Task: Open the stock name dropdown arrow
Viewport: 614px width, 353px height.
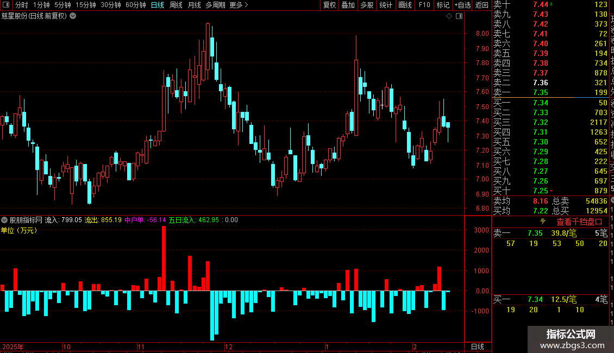Action: coord(73,16)
